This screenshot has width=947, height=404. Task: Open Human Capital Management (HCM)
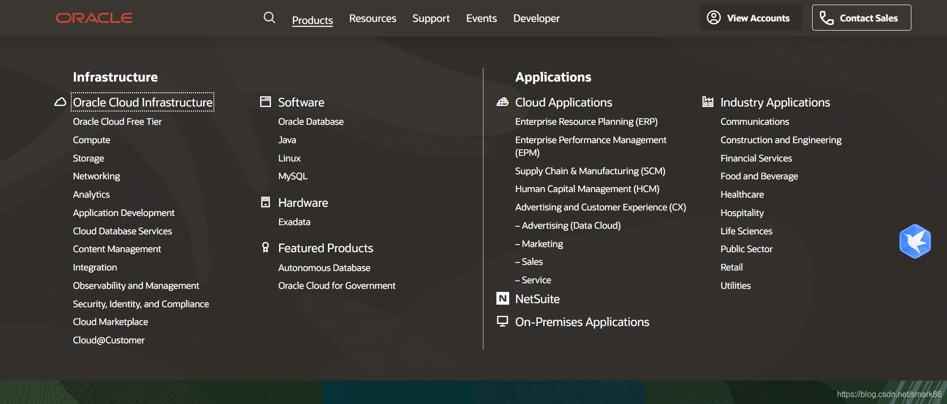(x=587, y=189)
